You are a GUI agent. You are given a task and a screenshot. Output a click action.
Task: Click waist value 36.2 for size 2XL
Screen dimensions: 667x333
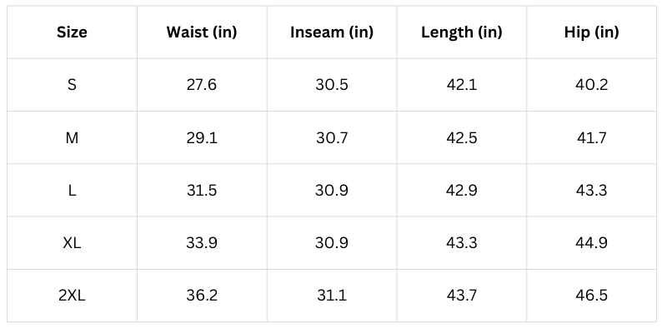pyautogui.click(x=202, y=296)
